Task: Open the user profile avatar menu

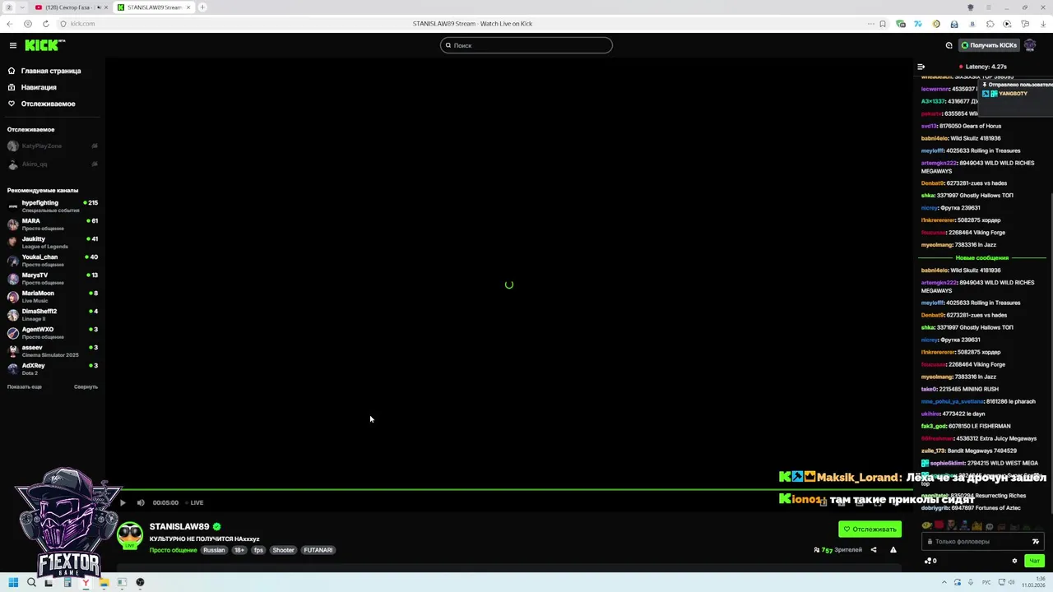Action: 1030,45
